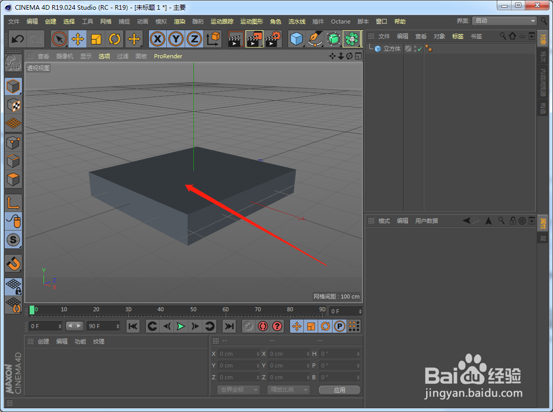Switch coordinate system icon
The height and width of the screenshot is (412, 553).
coord(213,39)
